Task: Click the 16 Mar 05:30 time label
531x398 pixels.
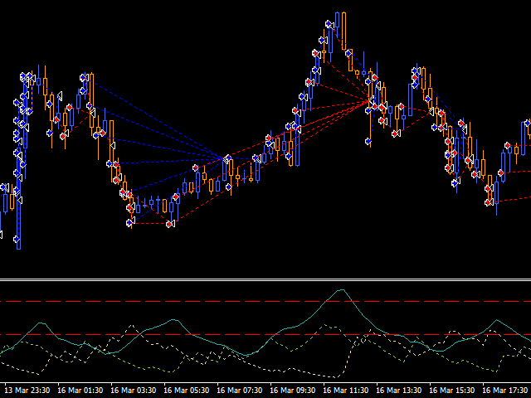Action: (x=187, y=390)
